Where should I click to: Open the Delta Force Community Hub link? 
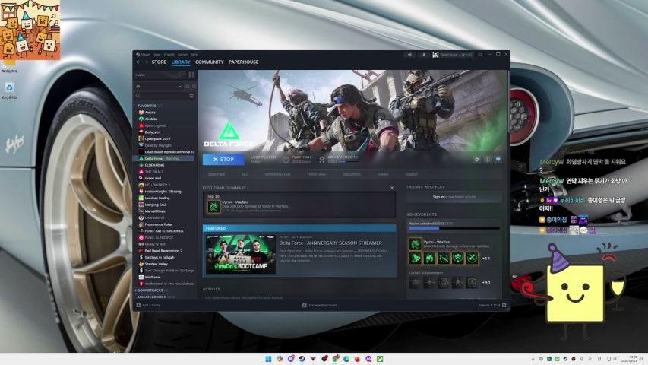[x=278, y=174]
